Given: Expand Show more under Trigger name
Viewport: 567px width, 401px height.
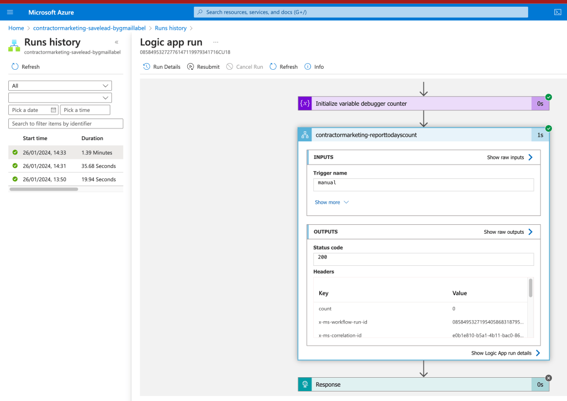Looking at the screenshot, I should [x=331, y=202].
